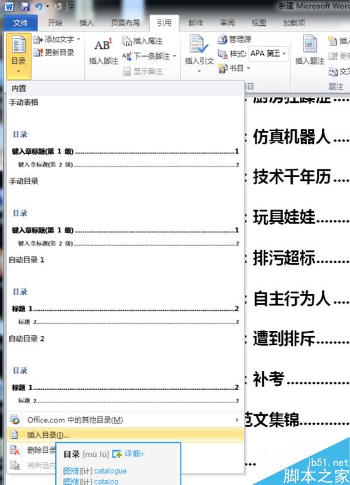
Task: Expand the 书目 dropdown arrow
Action: pyautogui.click(x=248, y=68)
